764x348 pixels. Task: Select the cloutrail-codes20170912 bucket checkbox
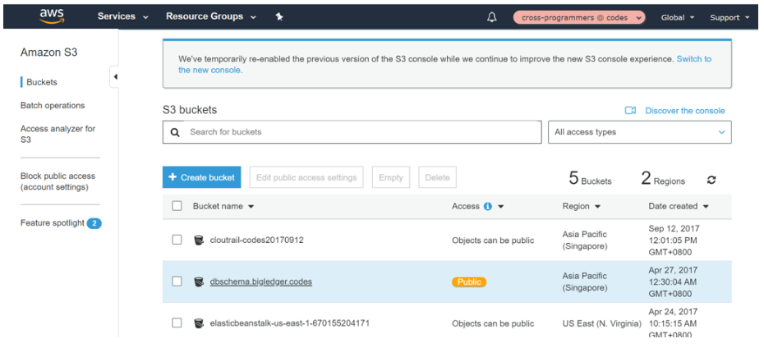coord(177,240)
